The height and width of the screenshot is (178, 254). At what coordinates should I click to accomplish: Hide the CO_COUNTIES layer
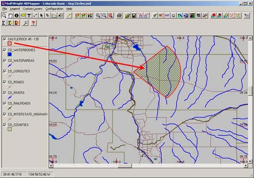coord(5,125)
